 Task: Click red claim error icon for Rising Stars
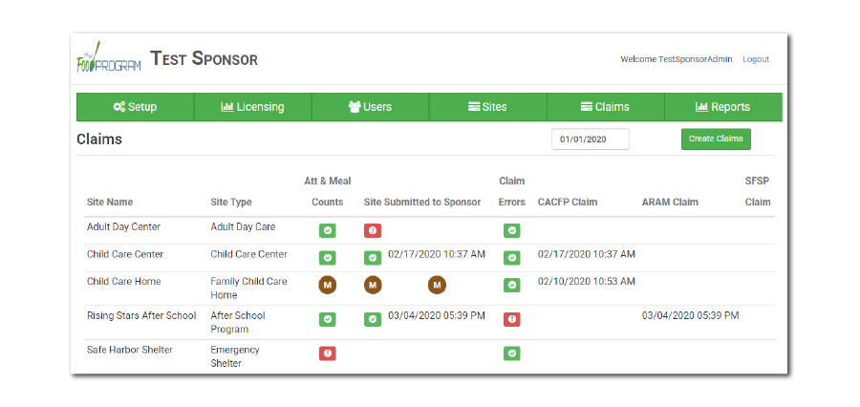point(511,319)
